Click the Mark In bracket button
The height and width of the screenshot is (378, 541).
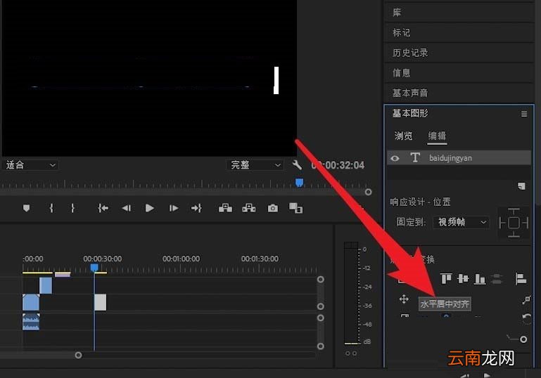pyautogui.click(x=51, y=208)
